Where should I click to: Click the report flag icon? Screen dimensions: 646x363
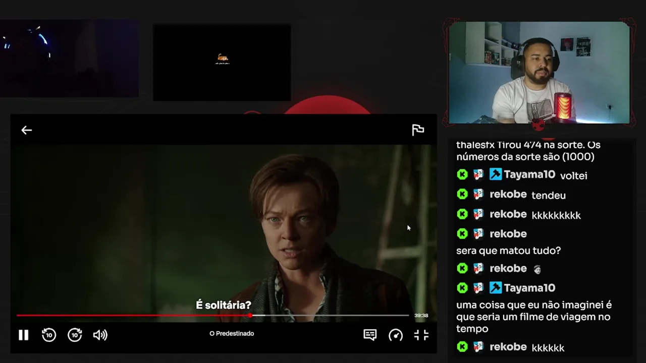point(418,130)
